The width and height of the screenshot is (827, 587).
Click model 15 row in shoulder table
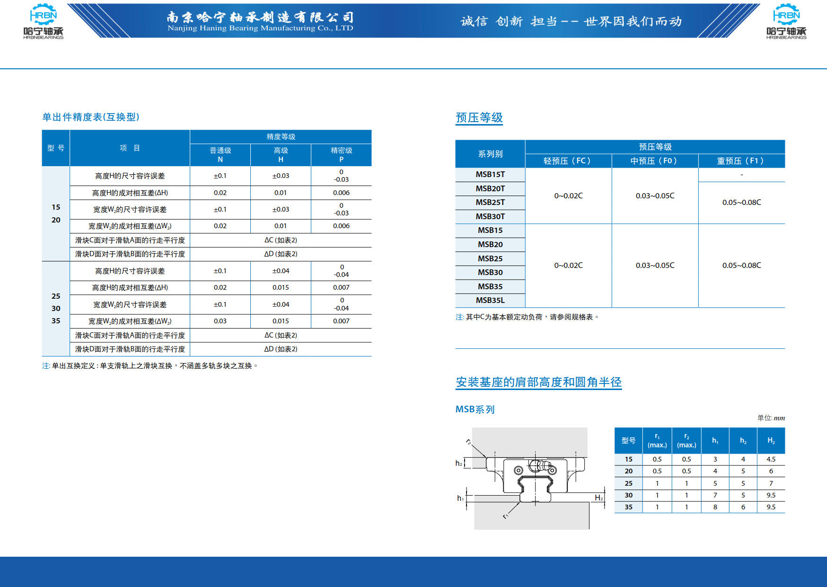[700, 459]
